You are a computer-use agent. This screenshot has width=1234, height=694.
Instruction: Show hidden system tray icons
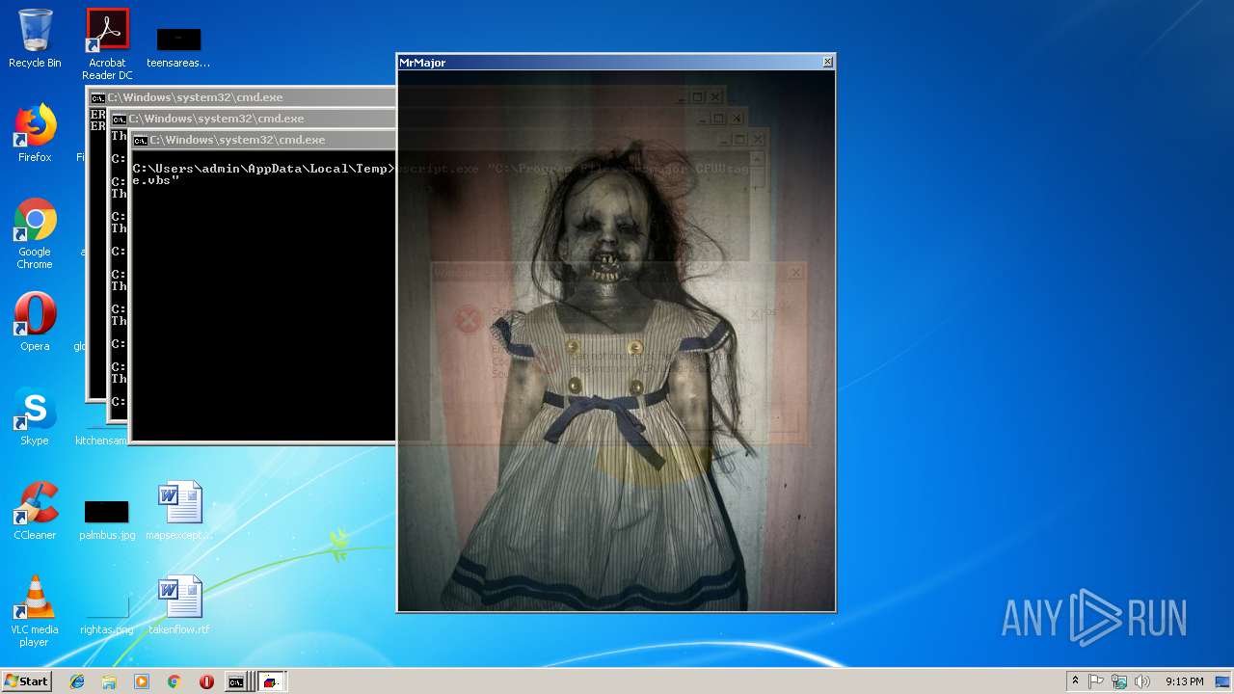1075,681
